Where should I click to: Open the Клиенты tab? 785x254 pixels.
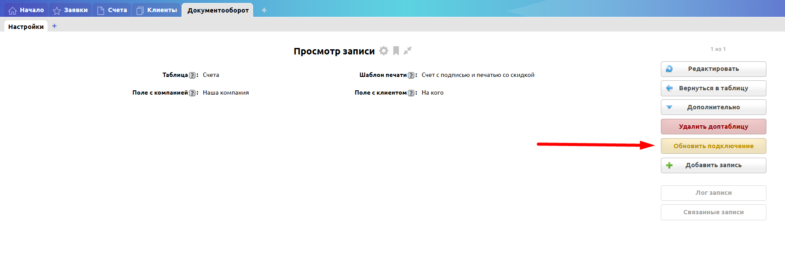tap(157, 10)
